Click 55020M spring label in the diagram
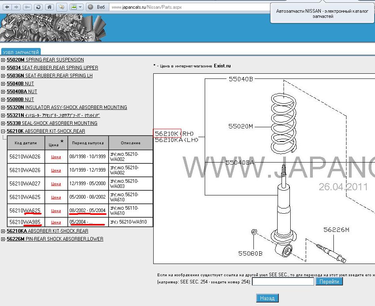 241,126
